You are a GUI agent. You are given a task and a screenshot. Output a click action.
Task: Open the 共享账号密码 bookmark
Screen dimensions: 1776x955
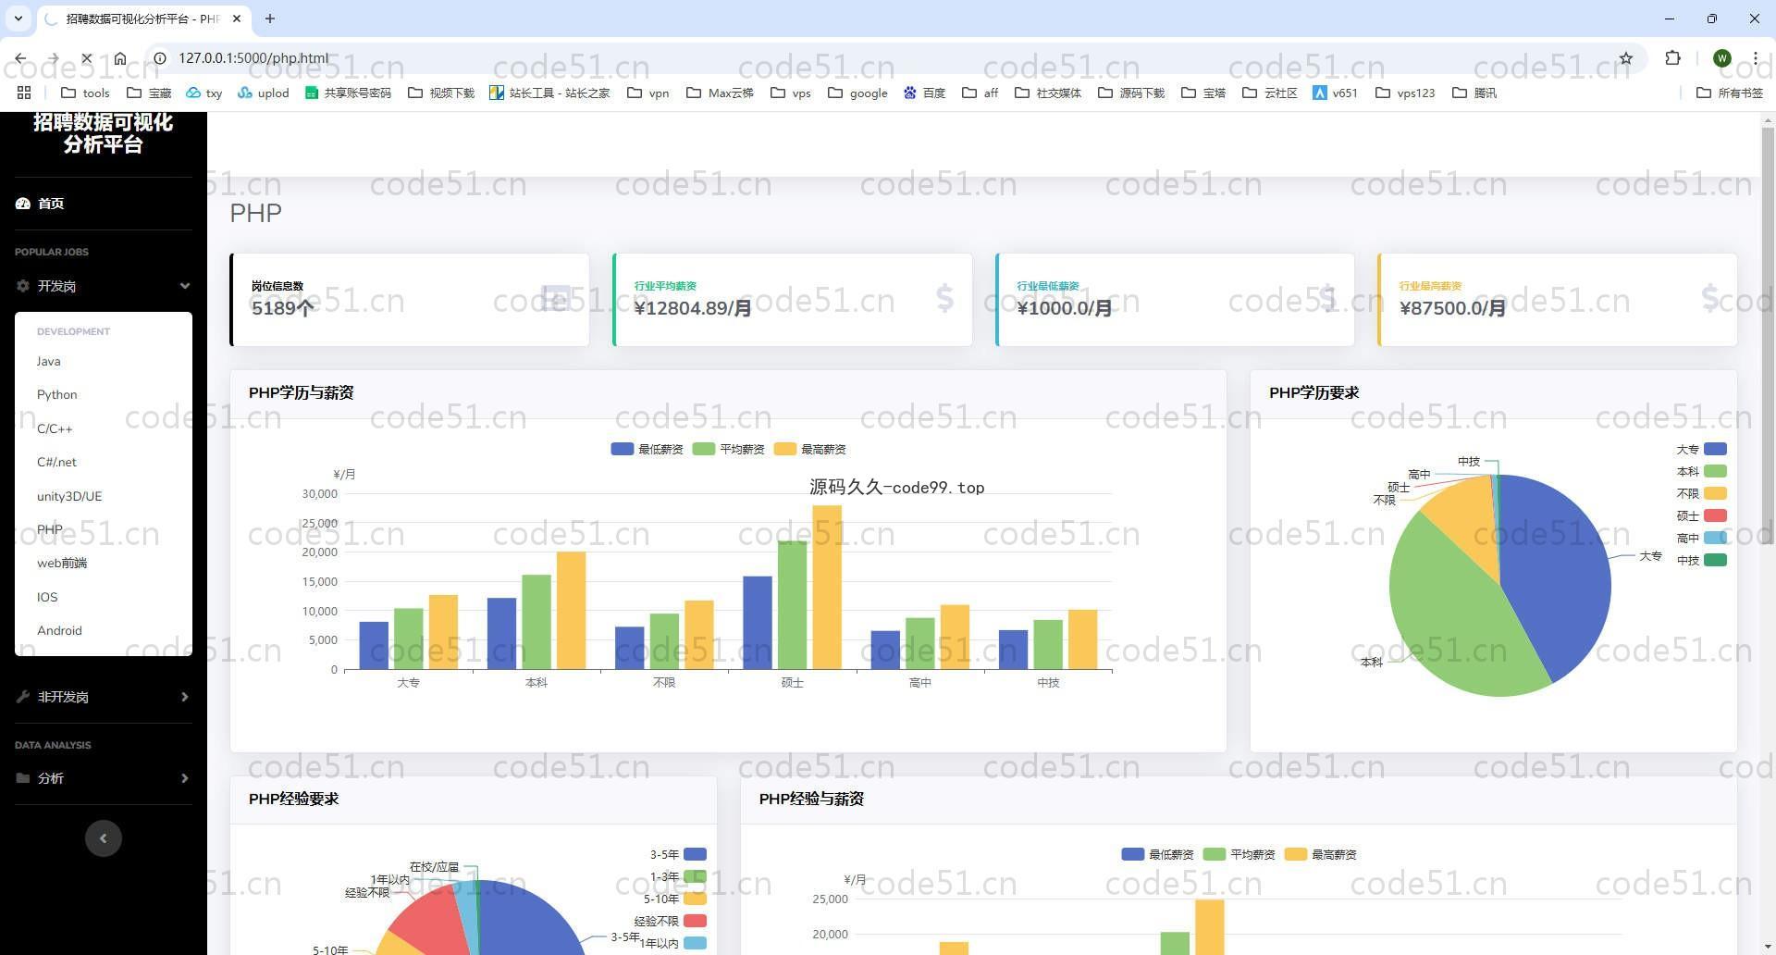click(x=348, y=93)
